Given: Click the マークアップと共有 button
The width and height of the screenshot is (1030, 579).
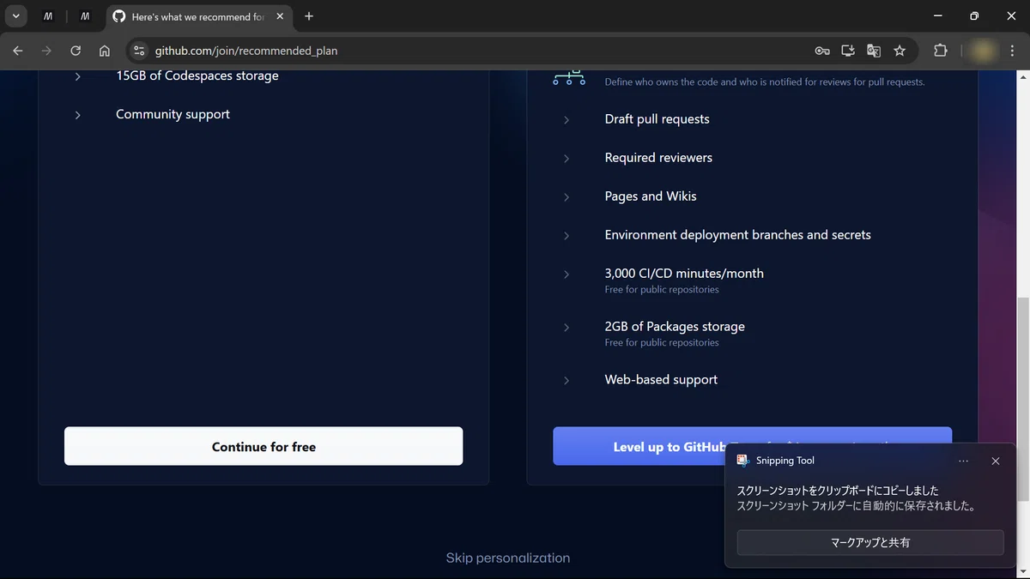Looking at the screenshot, I should 870,542.
